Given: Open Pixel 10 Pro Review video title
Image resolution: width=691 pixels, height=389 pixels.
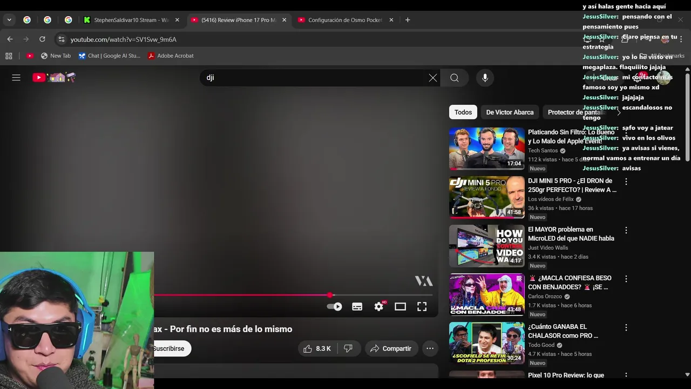Looking at the screenshot, I should [x=566, y=375].
